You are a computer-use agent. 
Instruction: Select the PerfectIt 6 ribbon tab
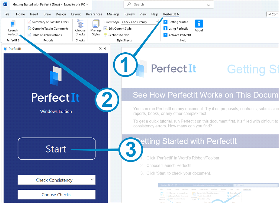(171, 14)
